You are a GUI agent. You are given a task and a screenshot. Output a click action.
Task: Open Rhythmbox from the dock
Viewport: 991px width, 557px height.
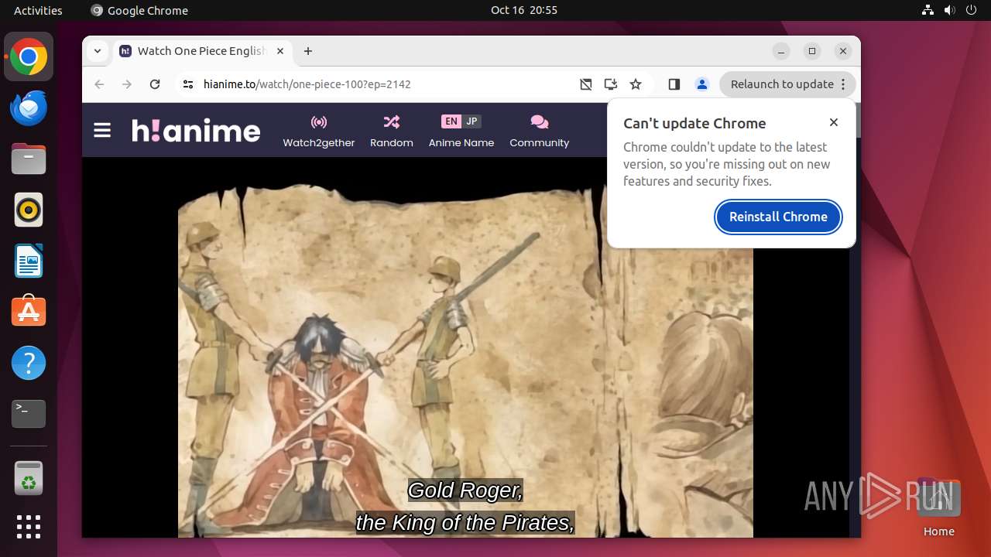29,210
